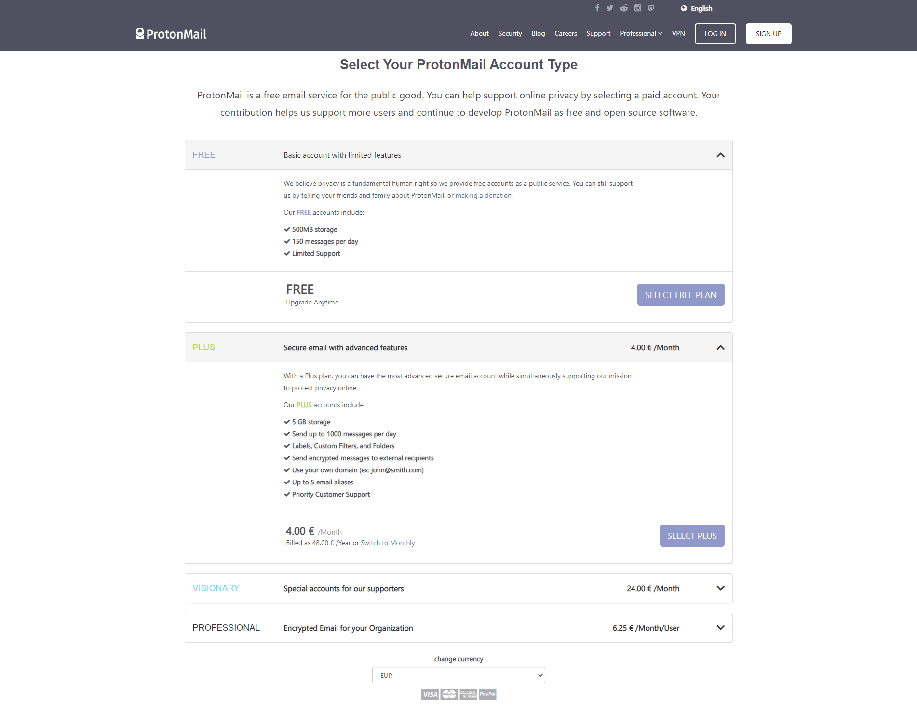Click the Switch to Monthly link
The image size is (917, 718).
click(x=388, y=543)
